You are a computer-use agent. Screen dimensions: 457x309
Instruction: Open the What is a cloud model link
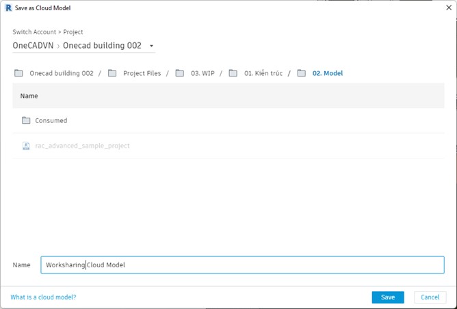tap(43, 297)
